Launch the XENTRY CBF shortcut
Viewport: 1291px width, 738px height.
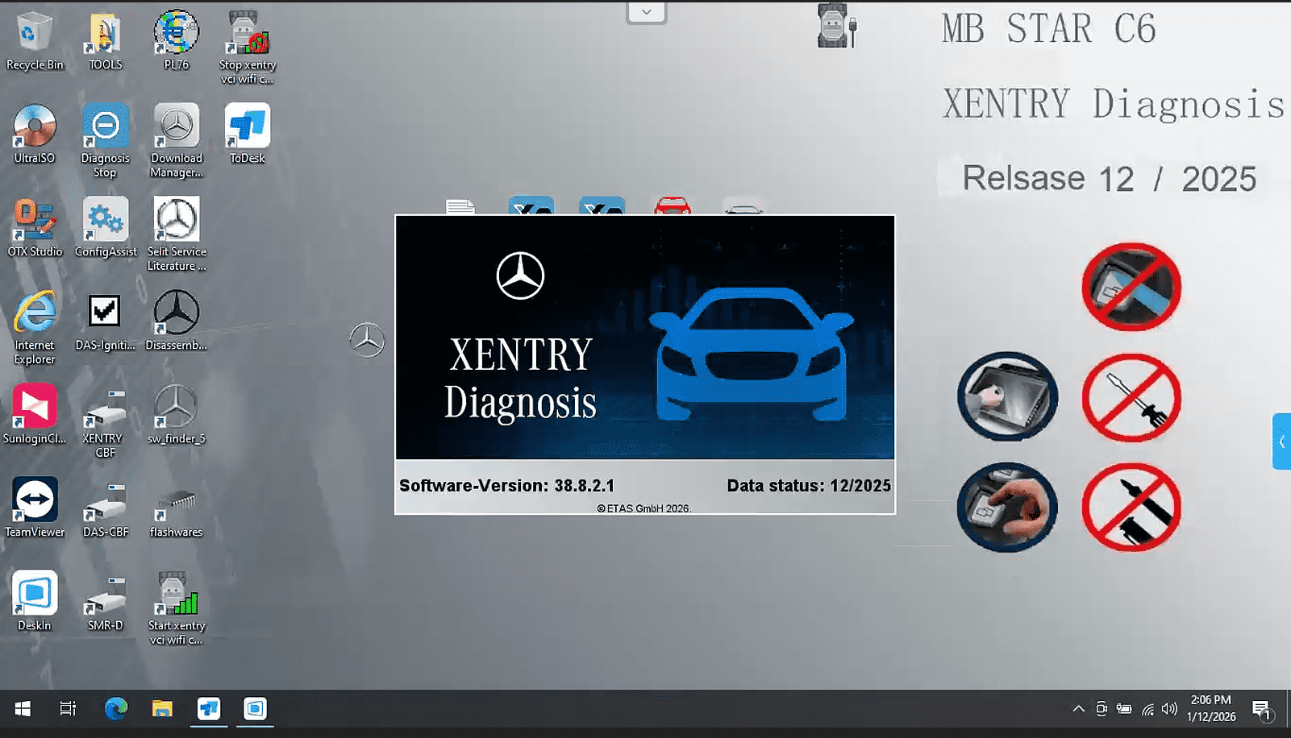point(105,409)
